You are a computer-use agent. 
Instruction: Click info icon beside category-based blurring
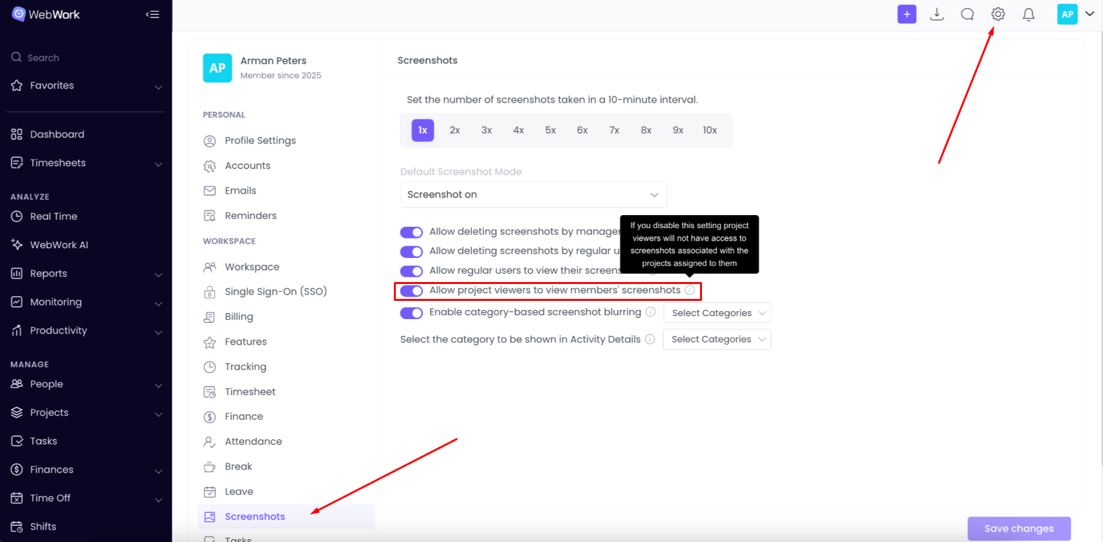650,312
